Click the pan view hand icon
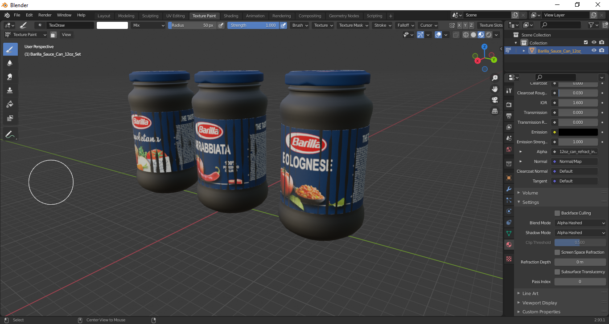 click(495, 89)
